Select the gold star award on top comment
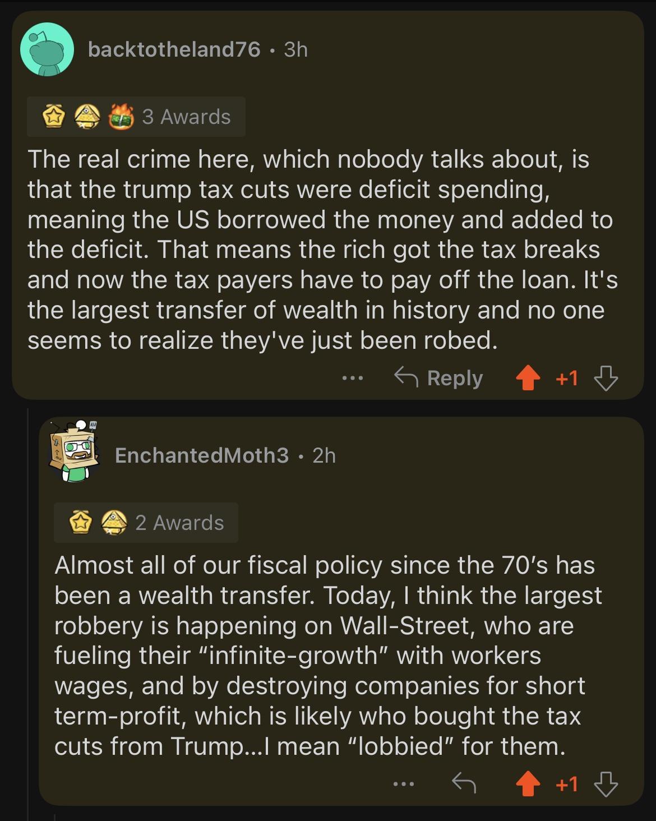Image resolution: width=656 pixels, height=821 pixels. coord(54,116)
